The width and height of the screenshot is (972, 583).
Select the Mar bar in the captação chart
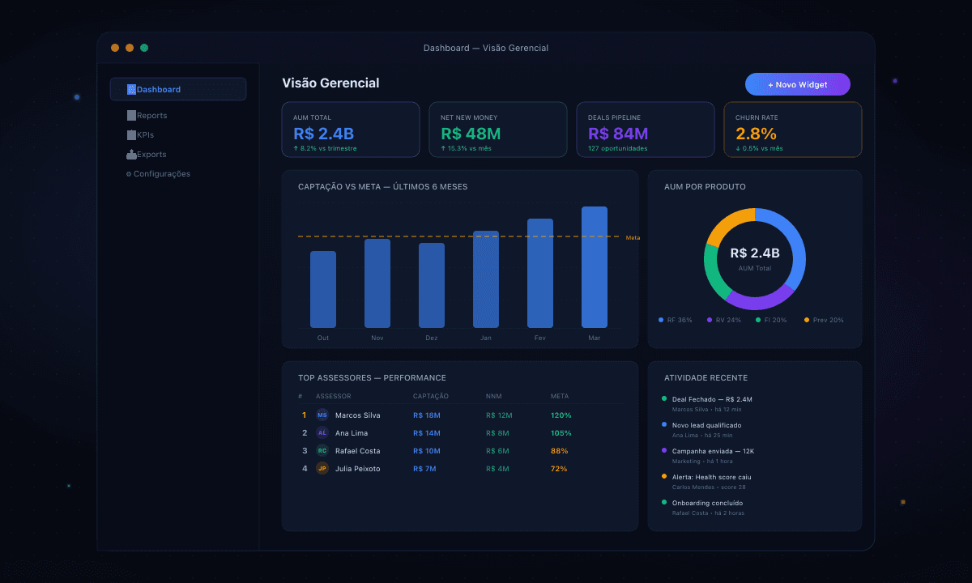click(x=594, y=267)
